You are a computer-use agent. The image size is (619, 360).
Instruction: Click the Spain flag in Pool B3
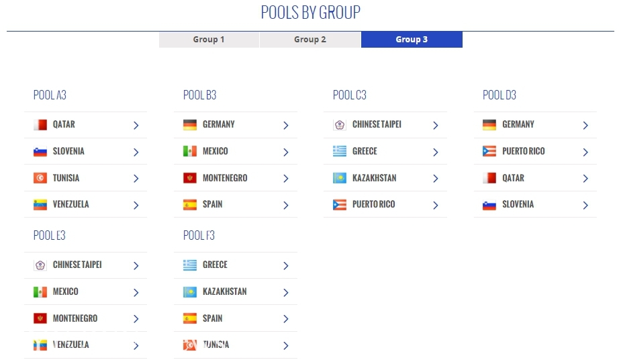coord(190,205)
